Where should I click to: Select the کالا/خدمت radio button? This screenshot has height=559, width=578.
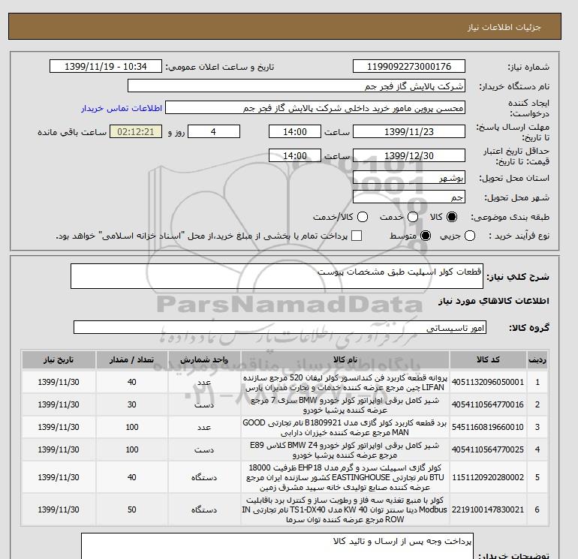click(363, 217)
